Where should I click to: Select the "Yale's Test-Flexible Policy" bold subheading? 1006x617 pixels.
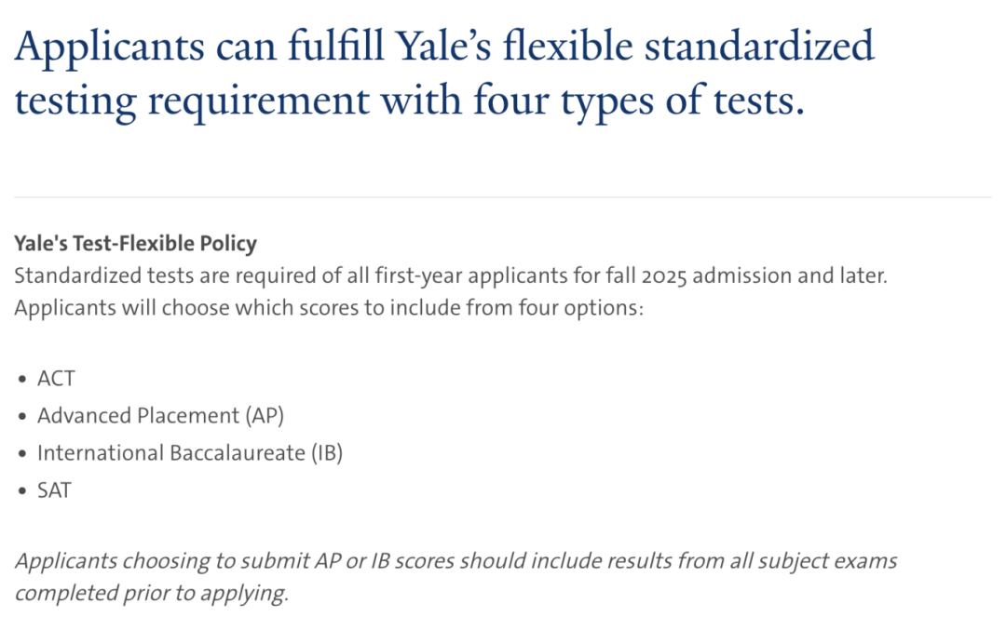[x=135, y=245]
